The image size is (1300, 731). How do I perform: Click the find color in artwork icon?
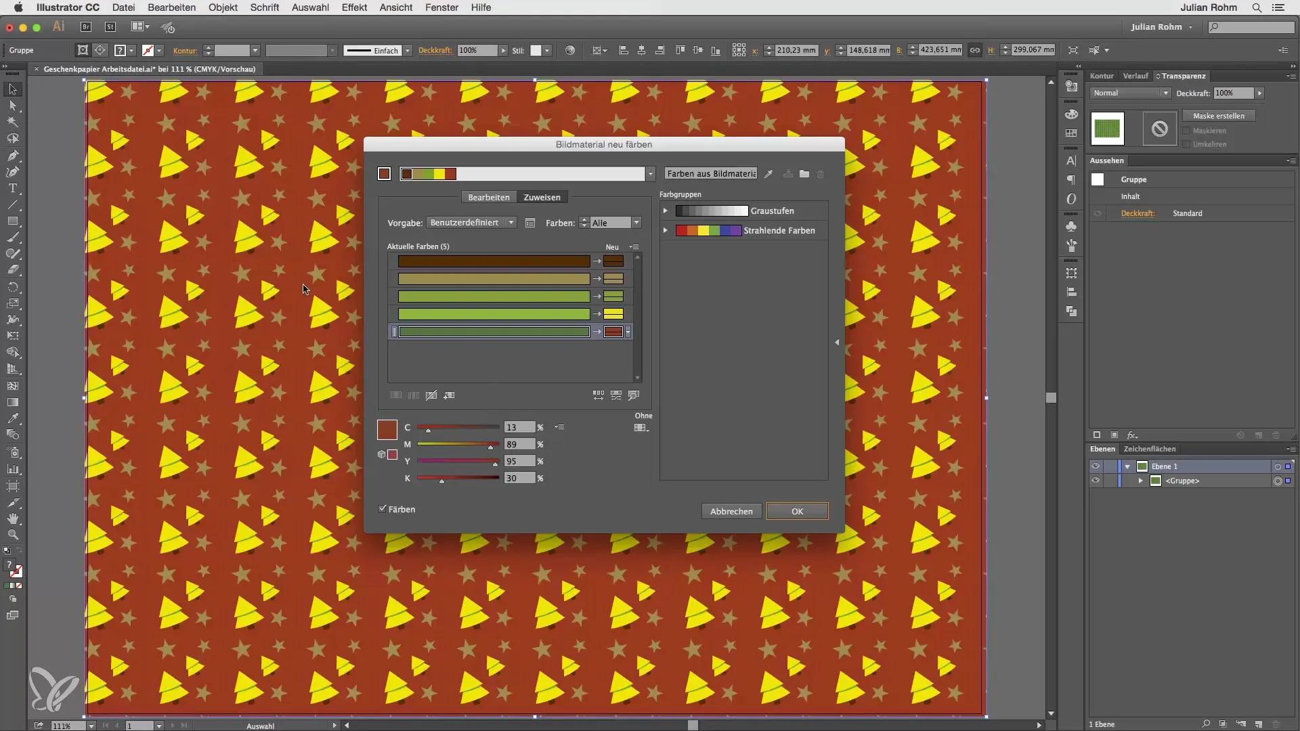634,395
